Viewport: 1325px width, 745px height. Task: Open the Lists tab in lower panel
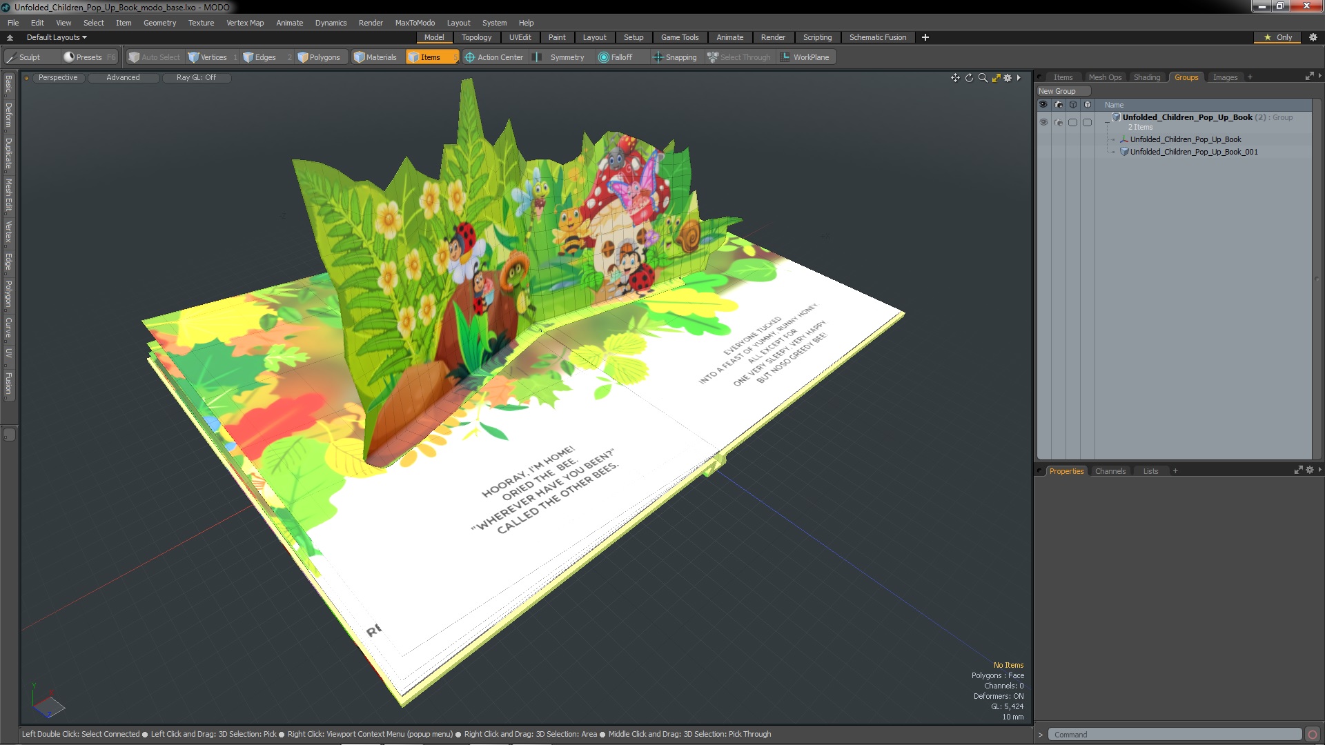click(1150, 471)
